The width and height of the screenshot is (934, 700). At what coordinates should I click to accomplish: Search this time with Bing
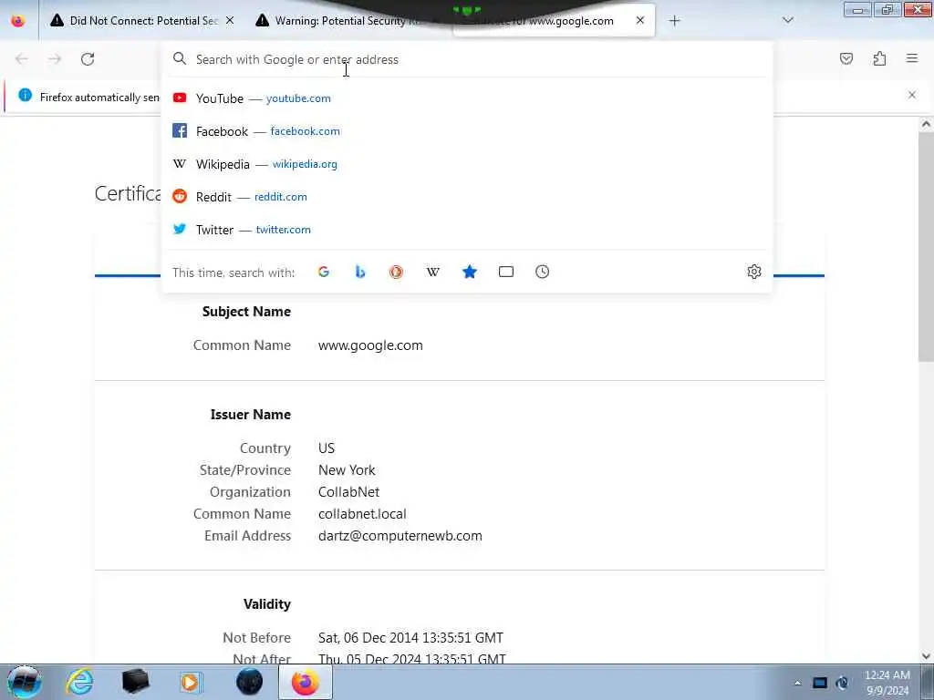pyautogui.click(x=359, y=272)
